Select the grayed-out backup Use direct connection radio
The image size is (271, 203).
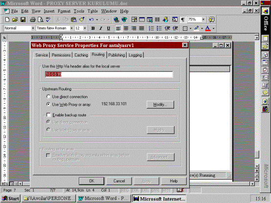tap(48, 122)
